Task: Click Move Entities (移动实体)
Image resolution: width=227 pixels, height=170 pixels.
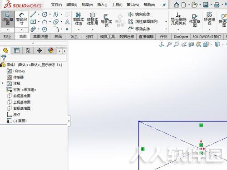Action: 139,29
